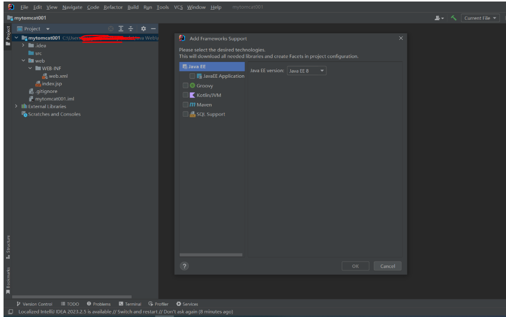Screen dimensions: 506x317
Task: Open the Build menu
Action: (x=133, y=7)
